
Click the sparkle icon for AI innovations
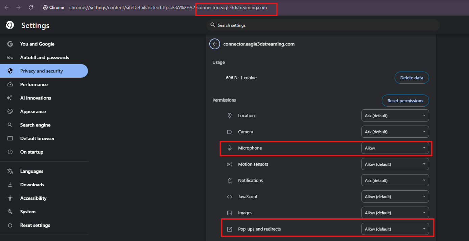tap(10, 98)
